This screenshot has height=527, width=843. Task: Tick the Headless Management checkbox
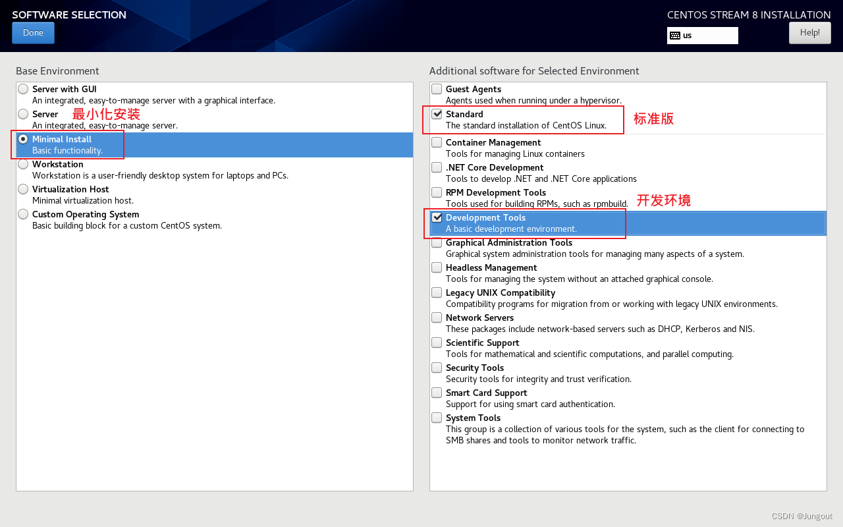(x=437, y=267)
